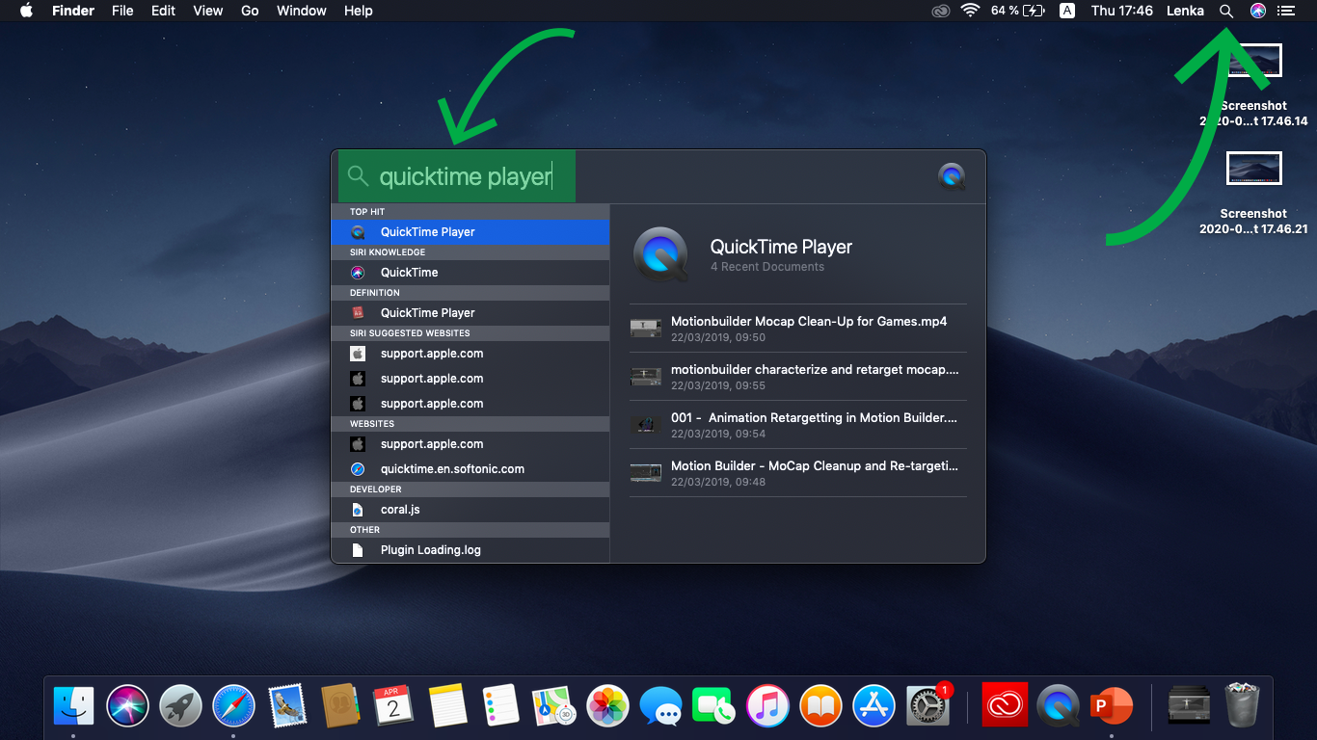Launch Siri from the Dock
This screenshot has width=1317, height=740.
tap(127, 706)
